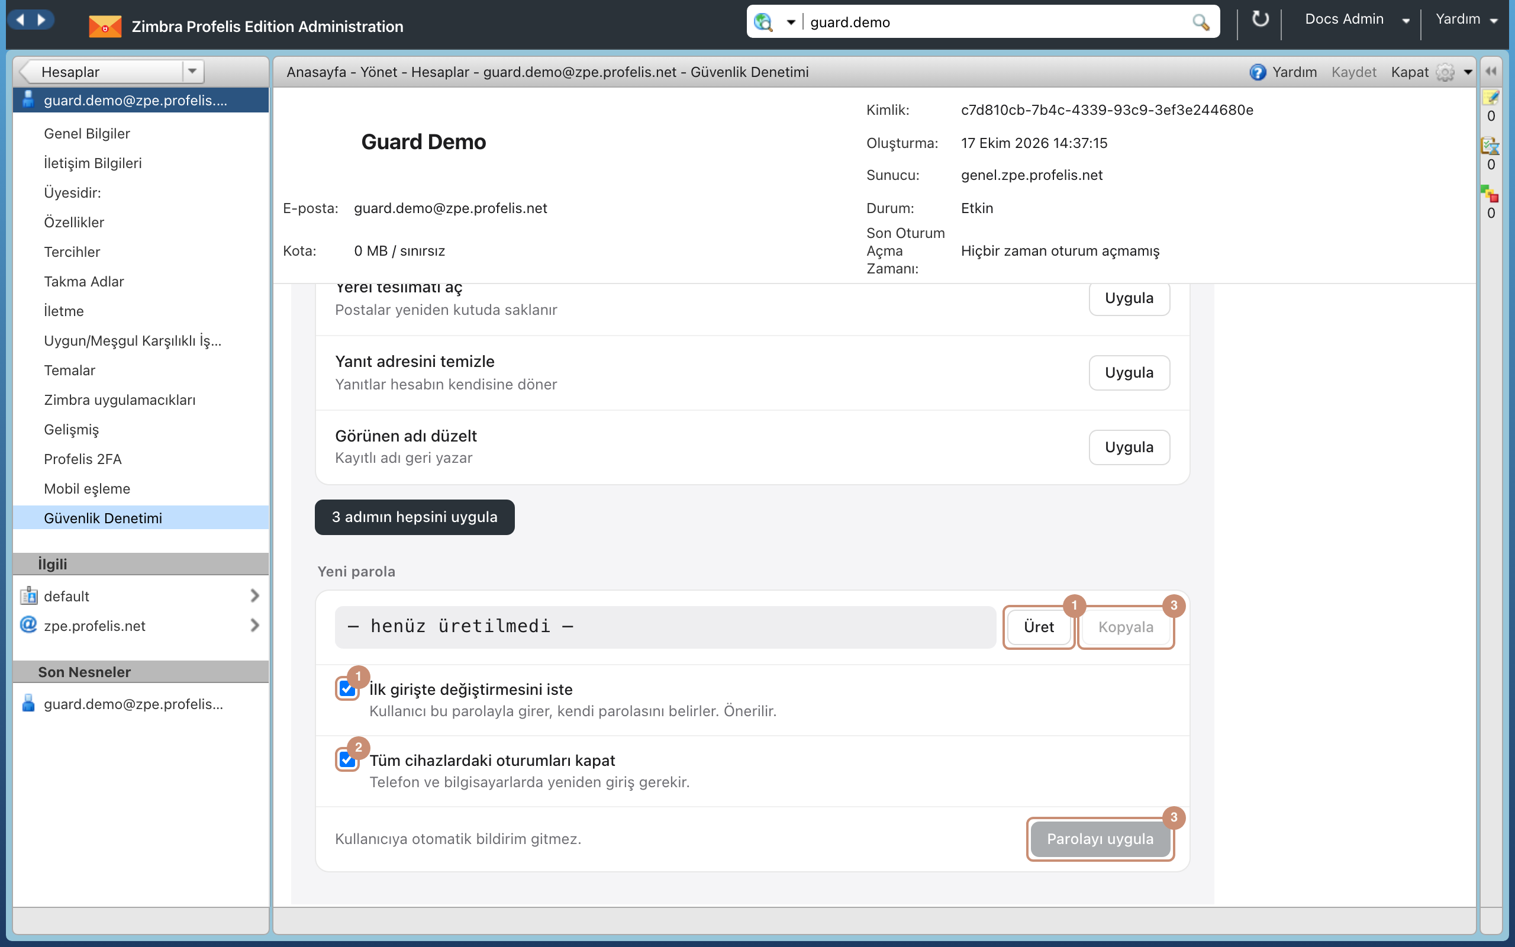The width and height of the screenshot is (1515, 947).
Task: Expand the zpe.profelis.net chevron
Action: click(254, 624)
